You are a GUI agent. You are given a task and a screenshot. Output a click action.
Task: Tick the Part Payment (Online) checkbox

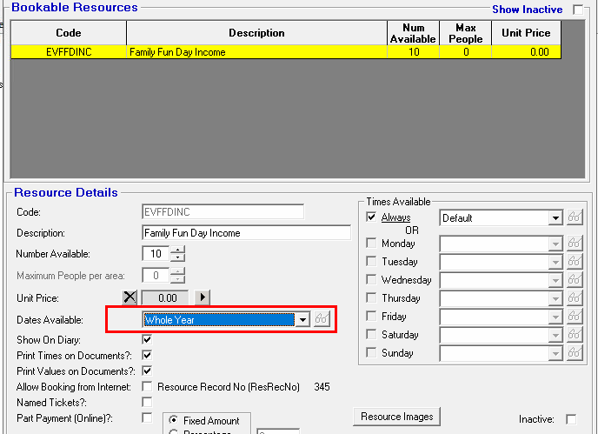147,417
